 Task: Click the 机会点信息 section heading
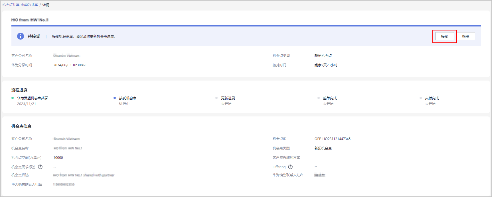tap(21, 126)
